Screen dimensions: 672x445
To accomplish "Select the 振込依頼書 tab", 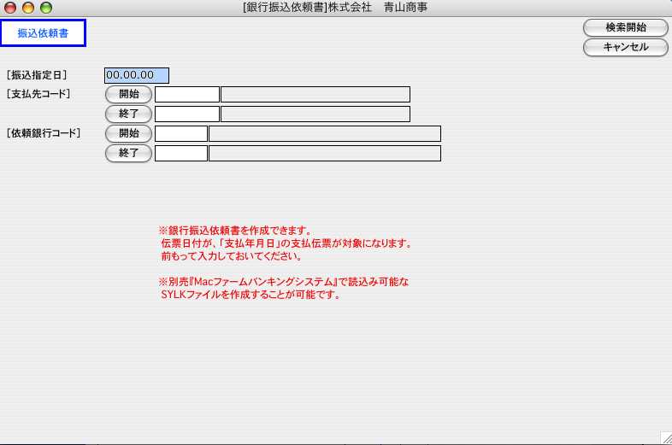I will (43, 33).
